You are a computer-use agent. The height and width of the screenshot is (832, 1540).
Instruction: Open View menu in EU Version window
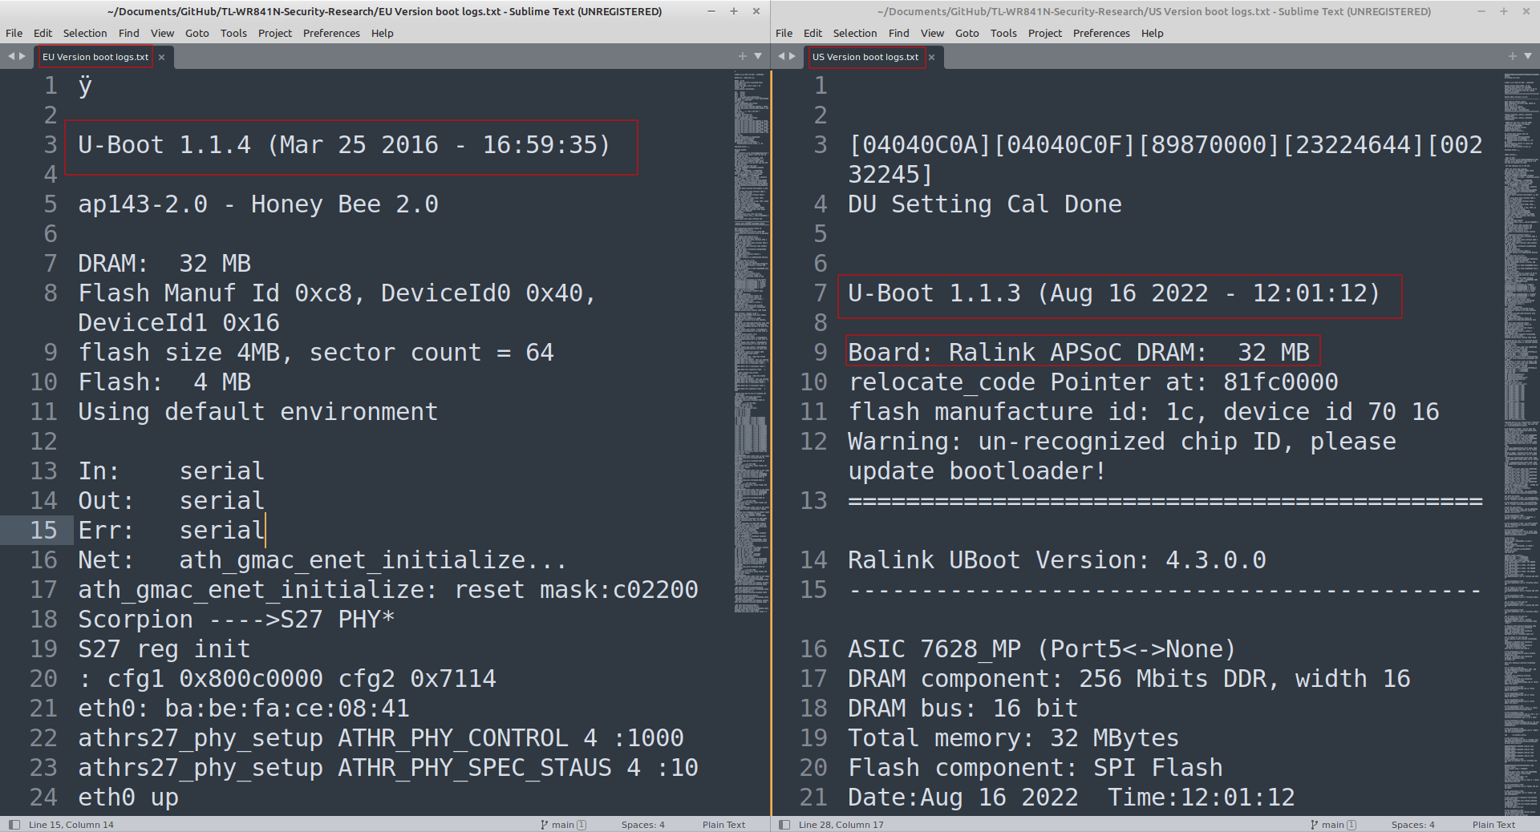[162, 33]
